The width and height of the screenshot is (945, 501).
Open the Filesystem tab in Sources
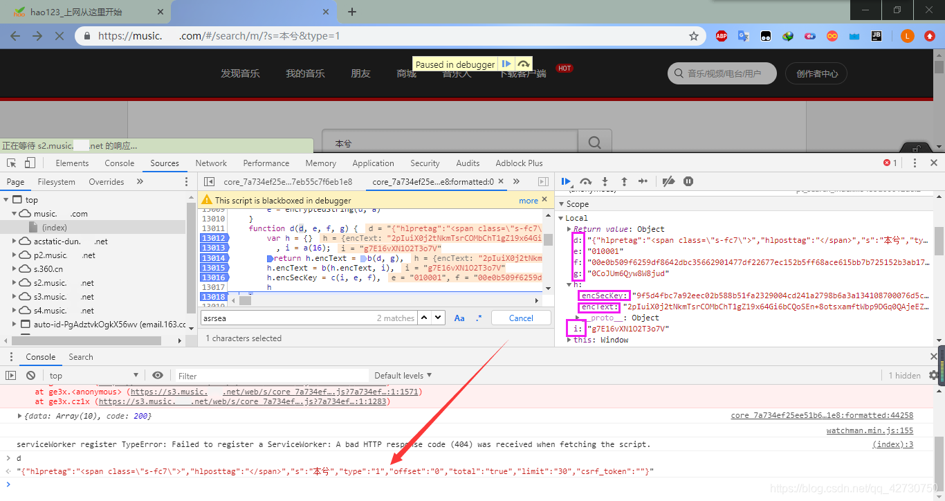57,182
